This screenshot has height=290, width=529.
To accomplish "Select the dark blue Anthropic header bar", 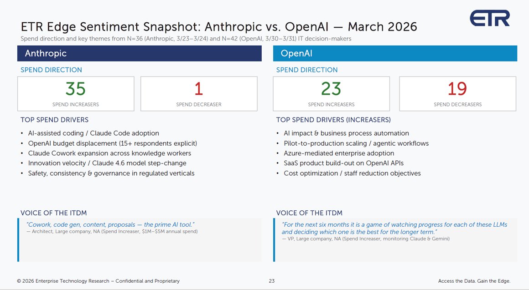I will click(140, 53).
